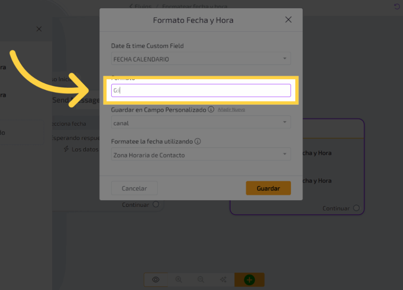This screenshot has width=403, height=290.
Task: Click the lightning bolt icon near Los datos
Action: 67,149
